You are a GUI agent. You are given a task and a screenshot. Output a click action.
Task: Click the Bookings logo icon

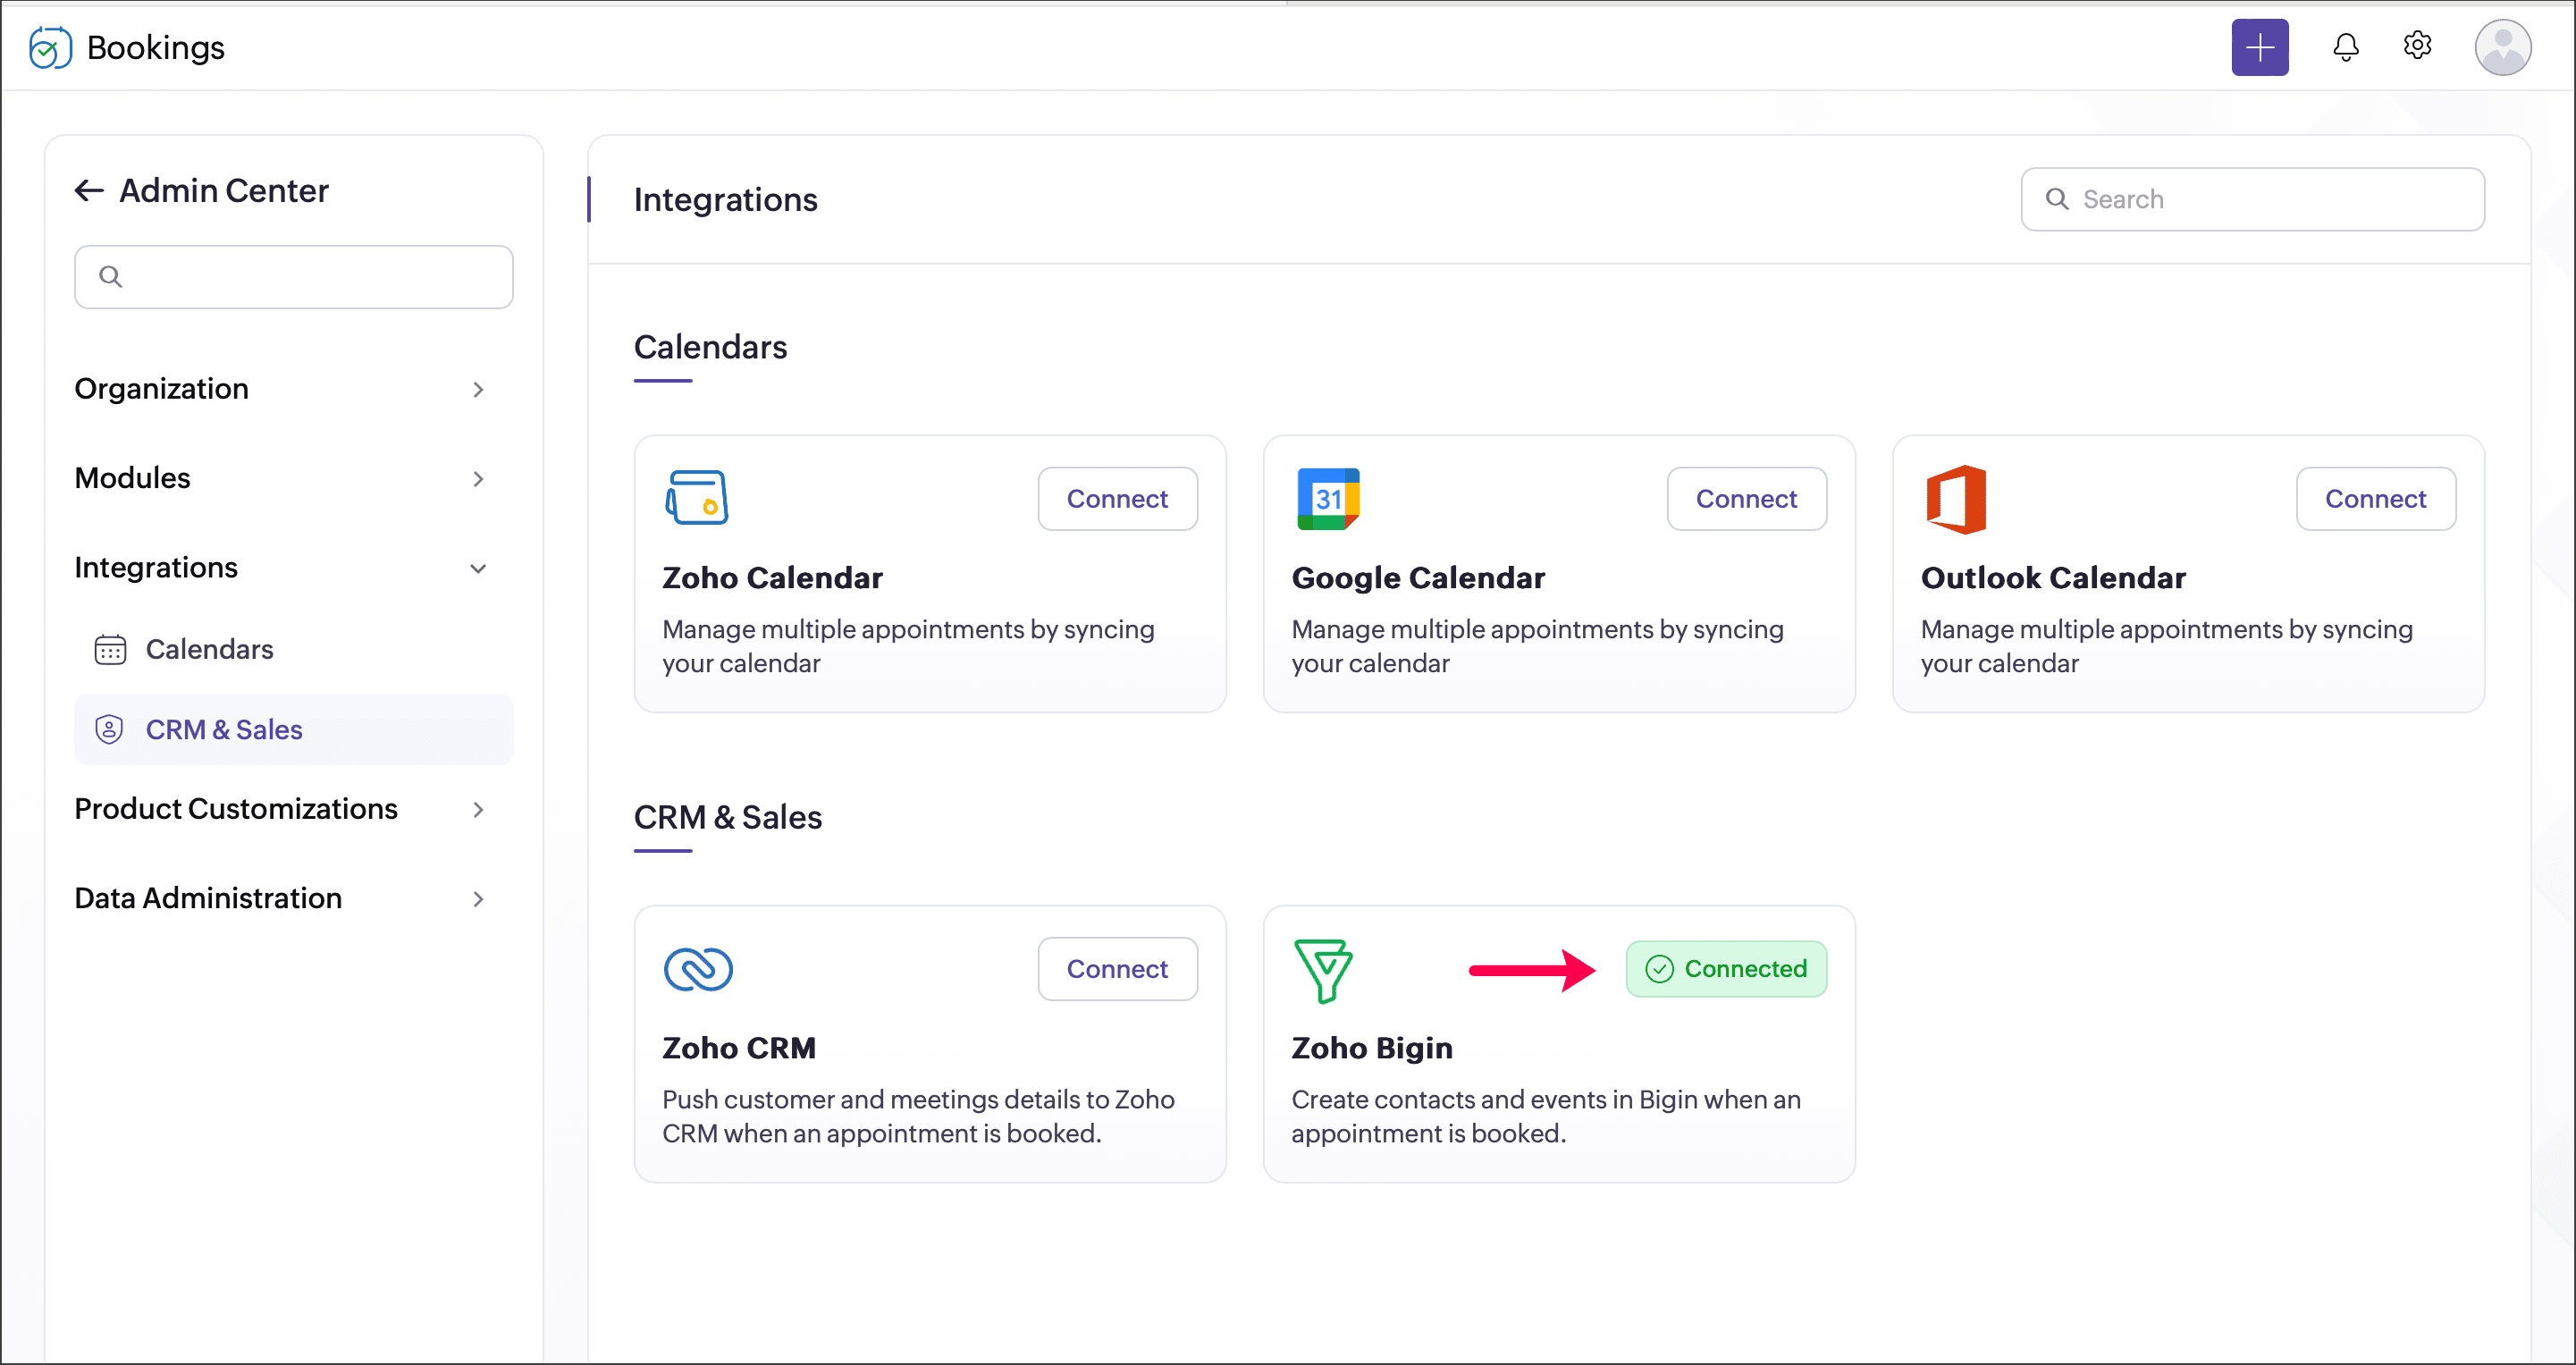[50, 47]
